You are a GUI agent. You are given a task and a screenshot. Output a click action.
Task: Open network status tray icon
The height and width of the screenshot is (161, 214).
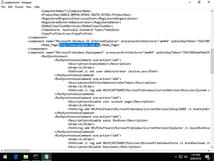[181, 157]
